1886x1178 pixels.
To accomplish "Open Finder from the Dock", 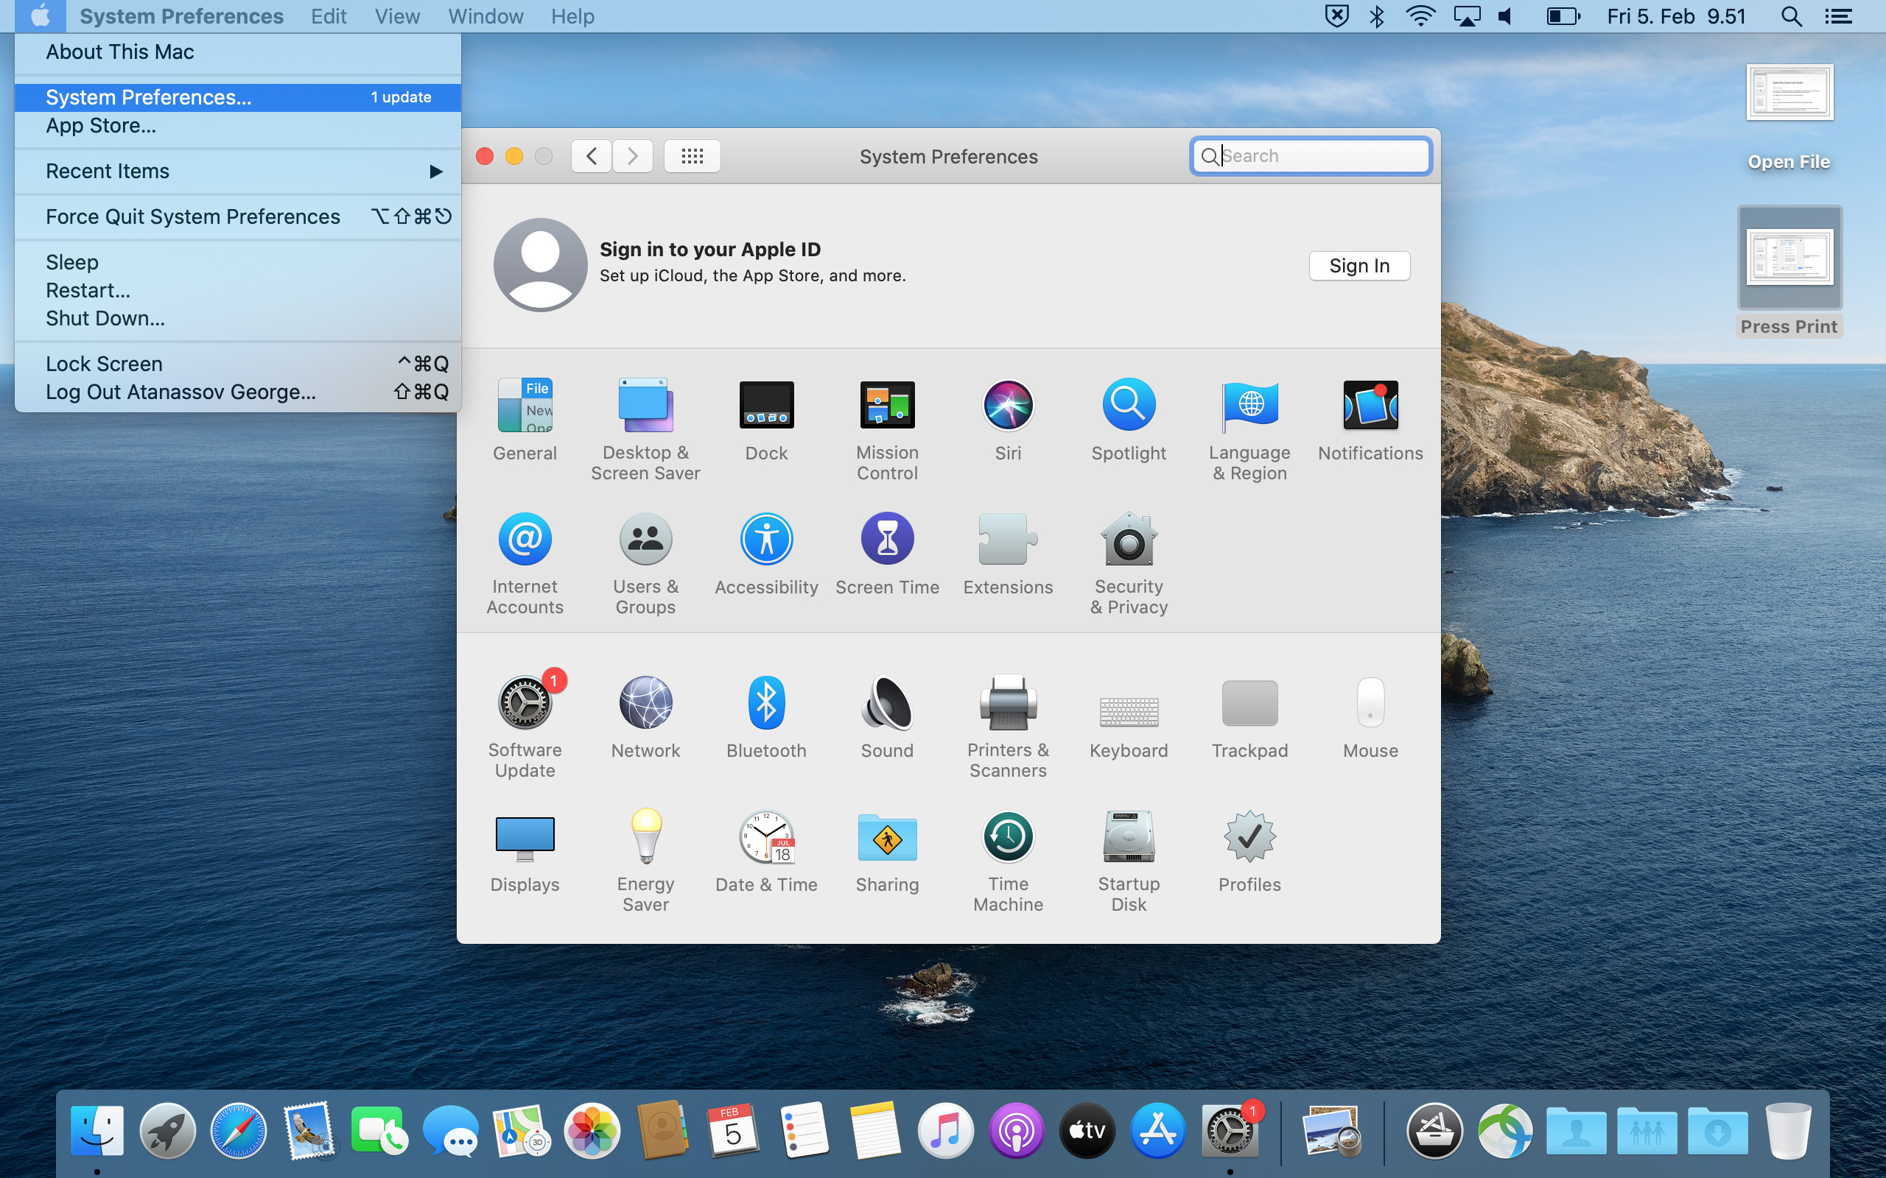I will click(x=97, y=1130).
